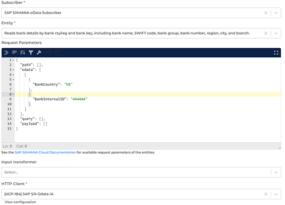Click line number 10 in the gutter
Image resolution: width=285 pixels, height=205 pixels.
tap(9, 104)
